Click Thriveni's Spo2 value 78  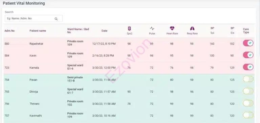(129, 104)
